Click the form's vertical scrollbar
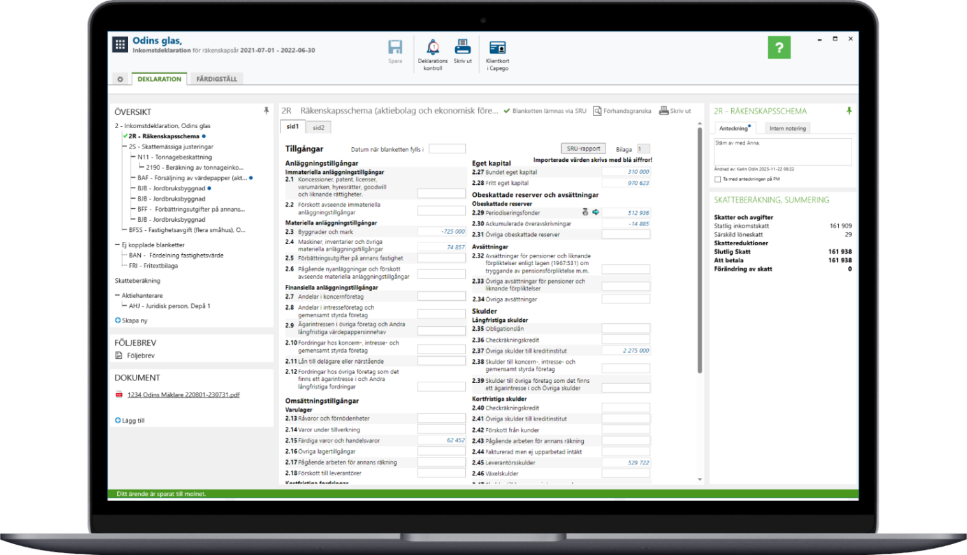 pyautogui.click(x=699, y=249)
